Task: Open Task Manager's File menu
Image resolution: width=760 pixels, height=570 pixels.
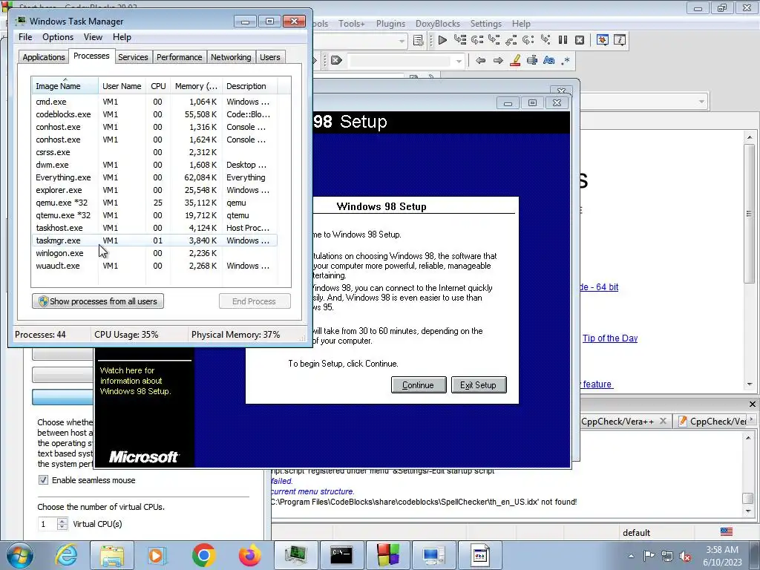Action: pyautogui.click(x=25, y=37)
